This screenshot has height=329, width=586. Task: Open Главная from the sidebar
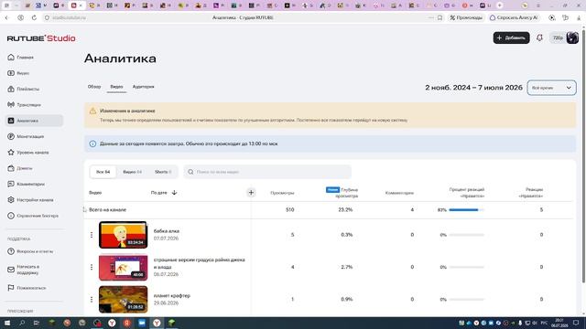(x=21, y=58)
